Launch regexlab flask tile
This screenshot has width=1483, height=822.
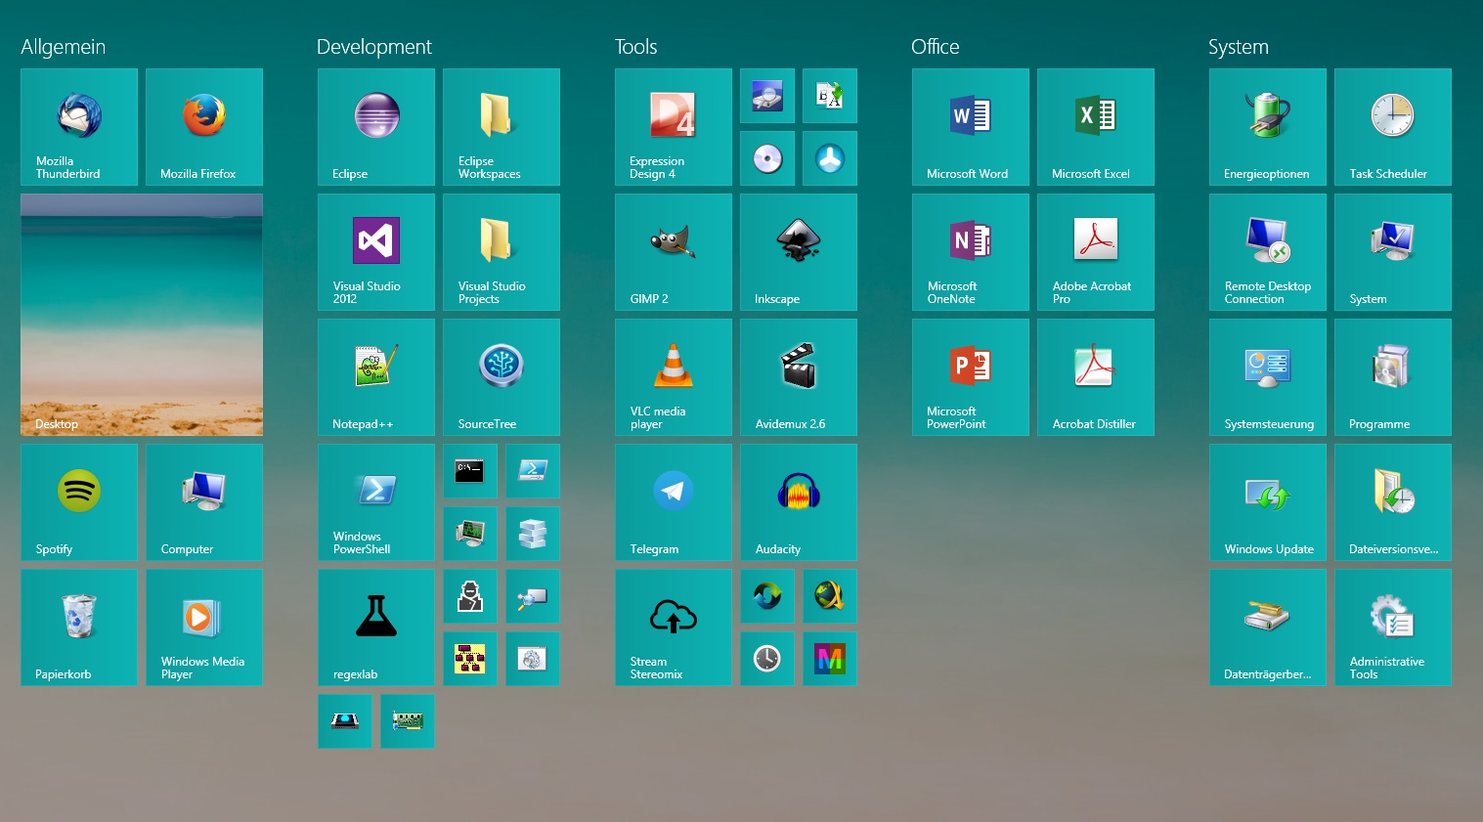click(x=376, y=627)
